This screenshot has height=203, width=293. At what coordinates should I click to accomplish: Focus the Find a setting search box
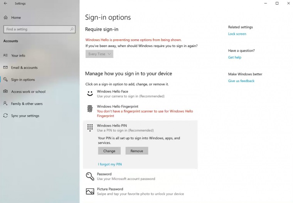(39, 29)
